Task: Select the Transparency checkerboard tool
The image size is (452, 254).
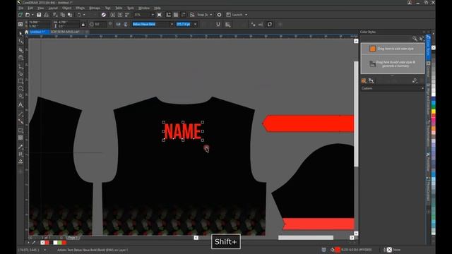Action: [20, 138]
